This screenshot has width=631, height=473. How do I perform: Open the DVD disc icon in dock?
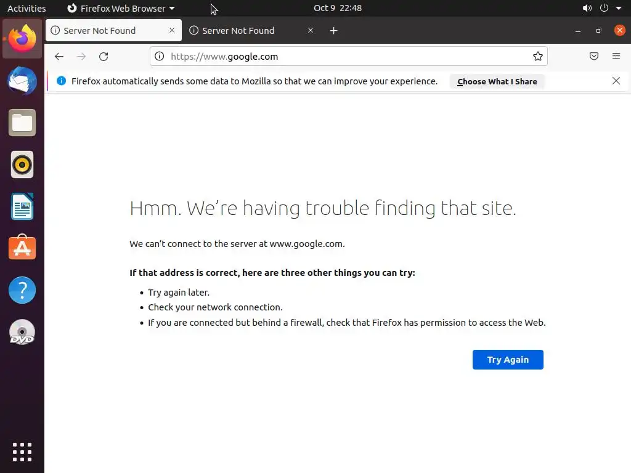coord(22,332)
